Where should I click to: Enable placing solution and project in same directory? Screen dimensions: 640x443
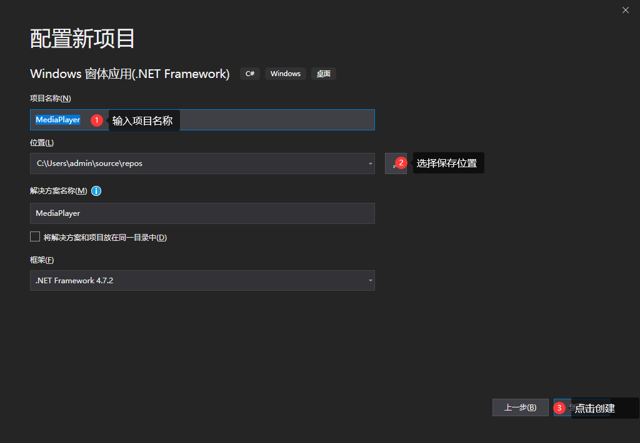click(35, 237)
